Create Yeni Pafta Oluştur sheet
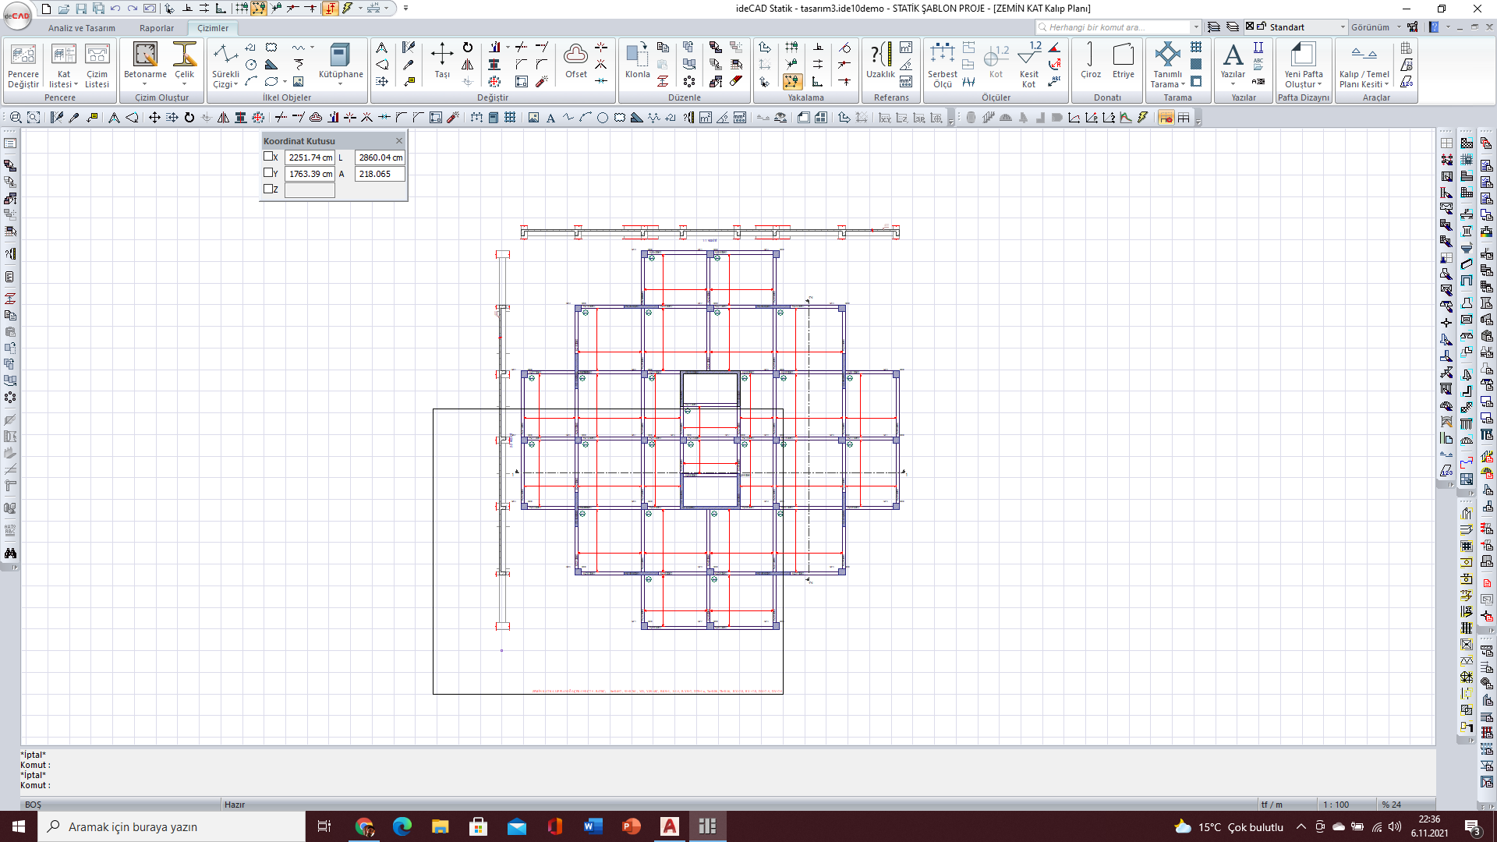 pos(1304,65)
